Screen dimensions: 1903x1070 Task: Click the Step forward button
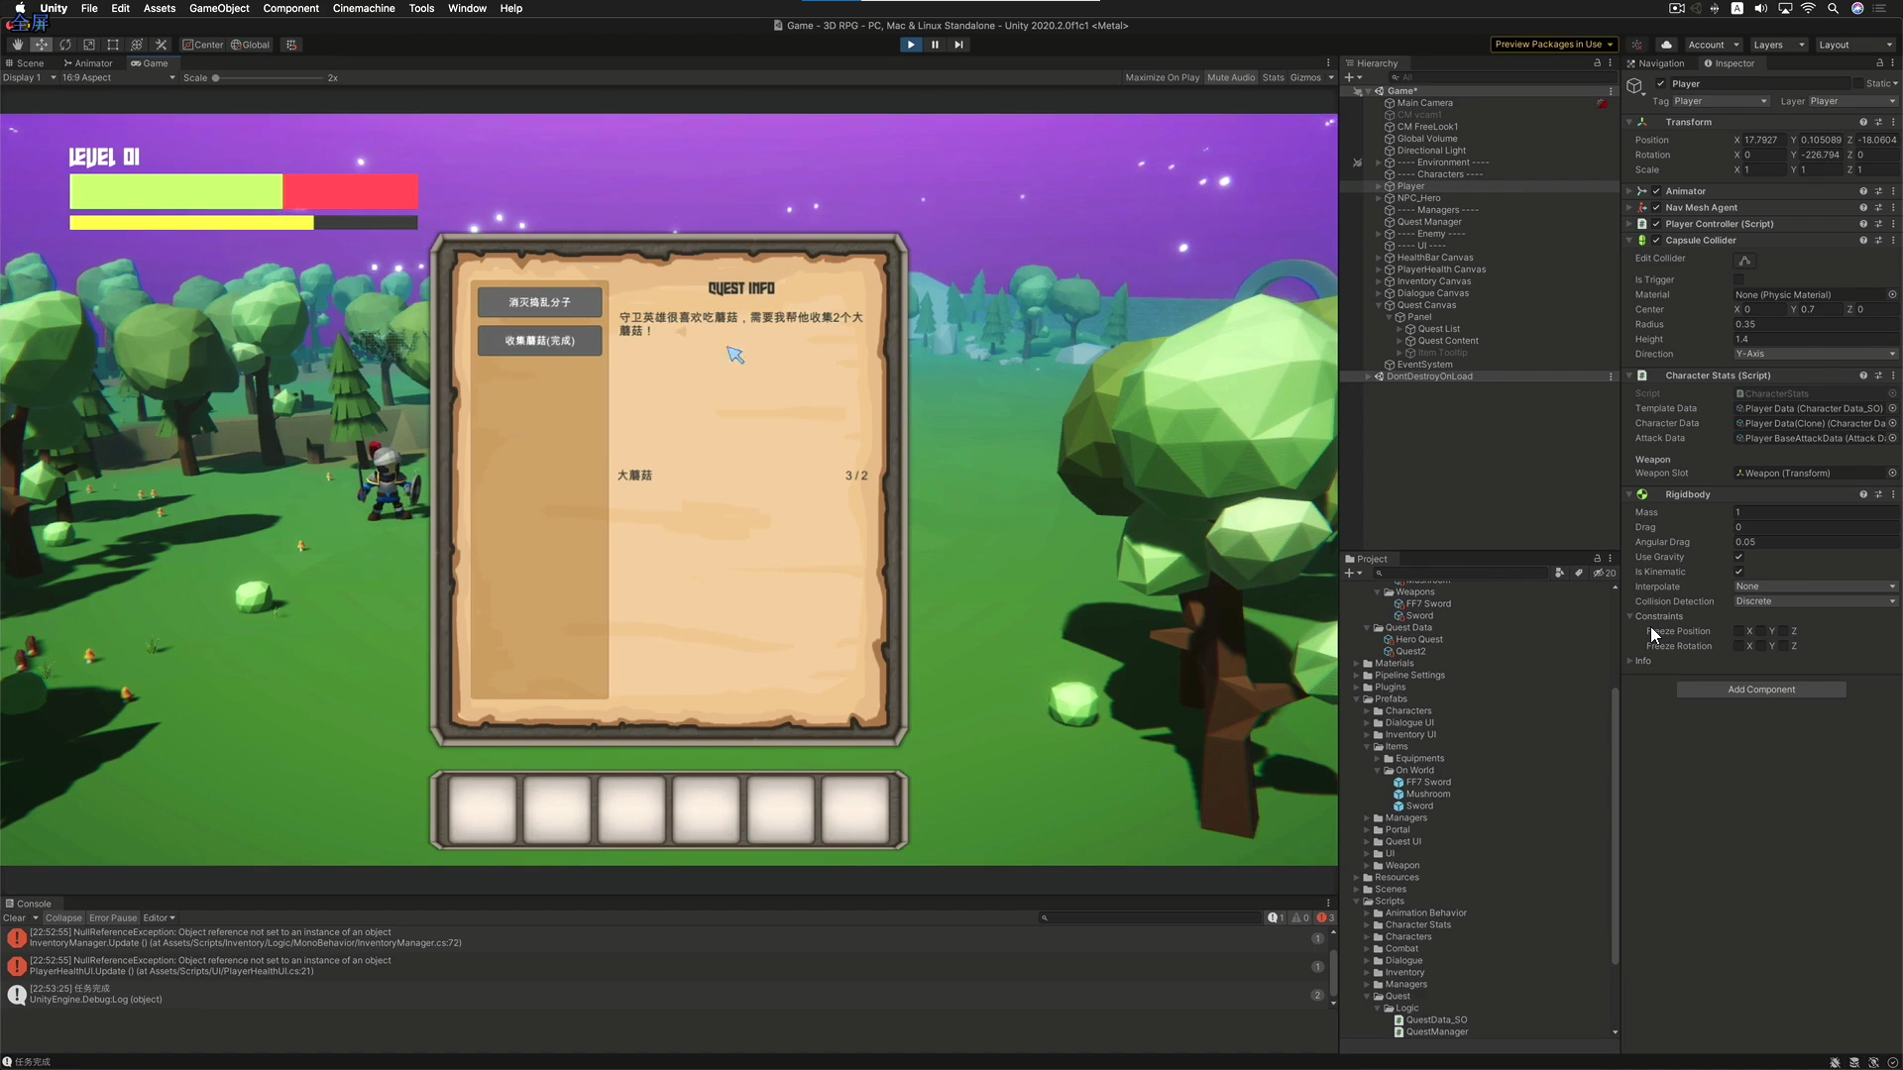[x=958, y=45]
